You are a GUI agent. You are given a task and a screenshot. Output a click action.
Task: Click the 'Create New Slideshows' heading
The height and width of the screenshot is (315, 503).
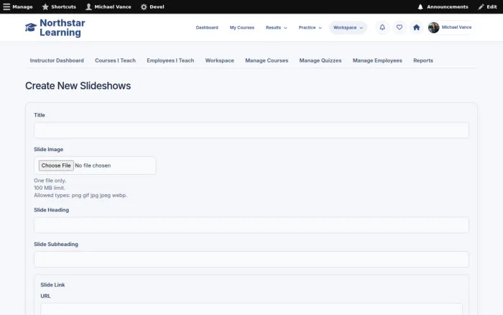click(x=78, y=86)
